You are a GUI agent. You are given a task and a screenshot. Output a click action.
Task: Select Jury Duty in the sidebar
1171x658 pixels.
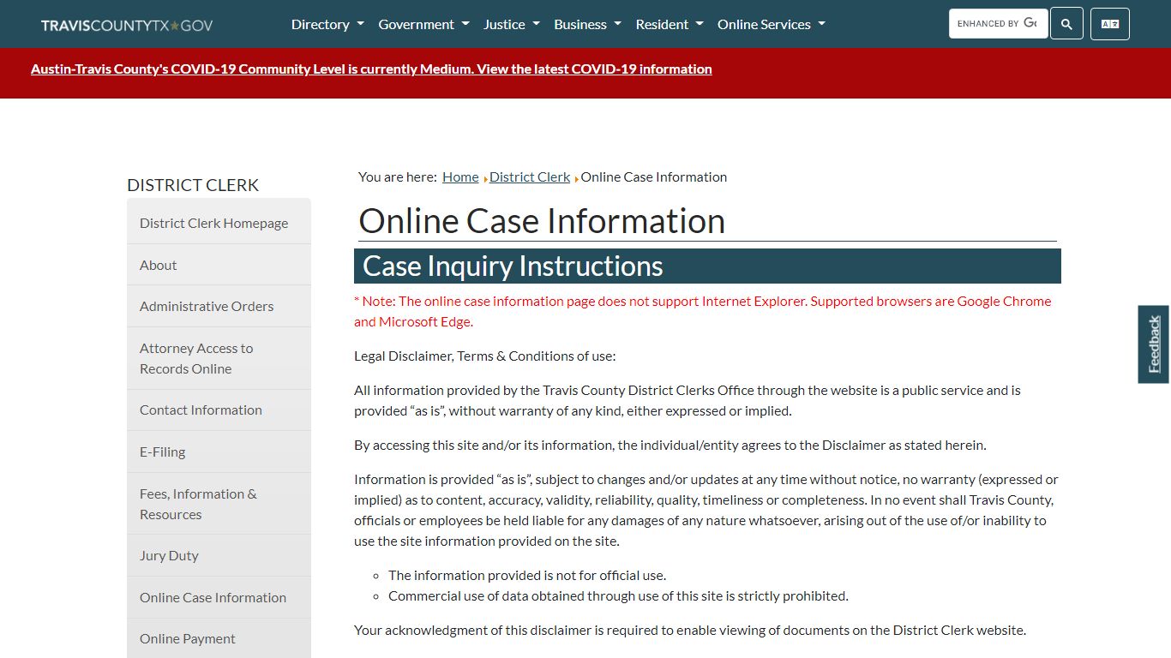tap(219, 555)
